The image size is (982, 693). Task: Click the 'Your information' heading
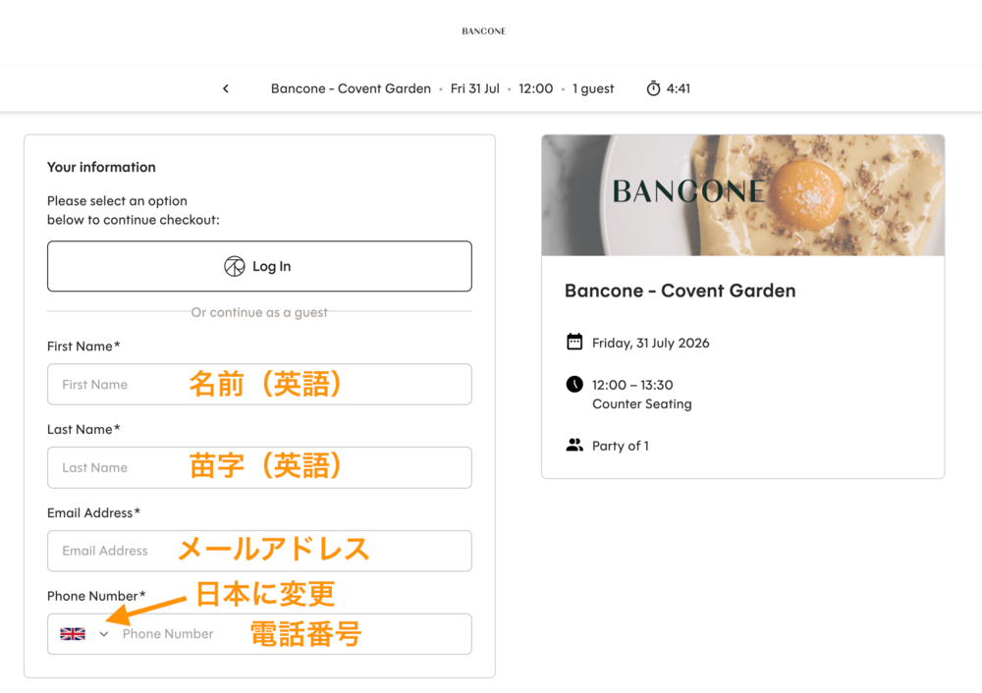[x=101, y=167]
